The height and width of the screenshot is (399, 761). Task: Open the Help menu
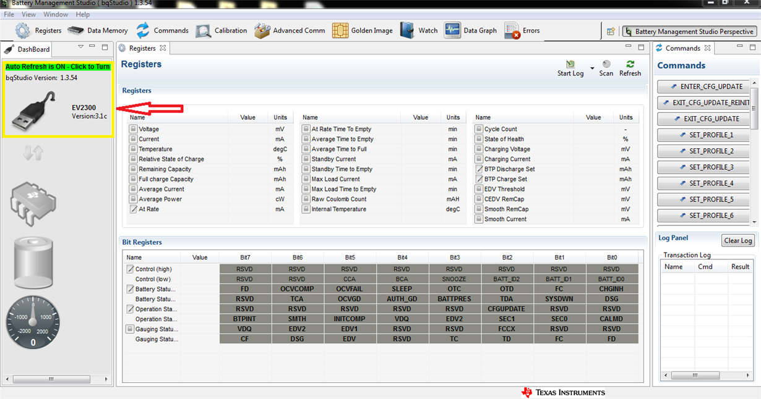pos(82,14)
